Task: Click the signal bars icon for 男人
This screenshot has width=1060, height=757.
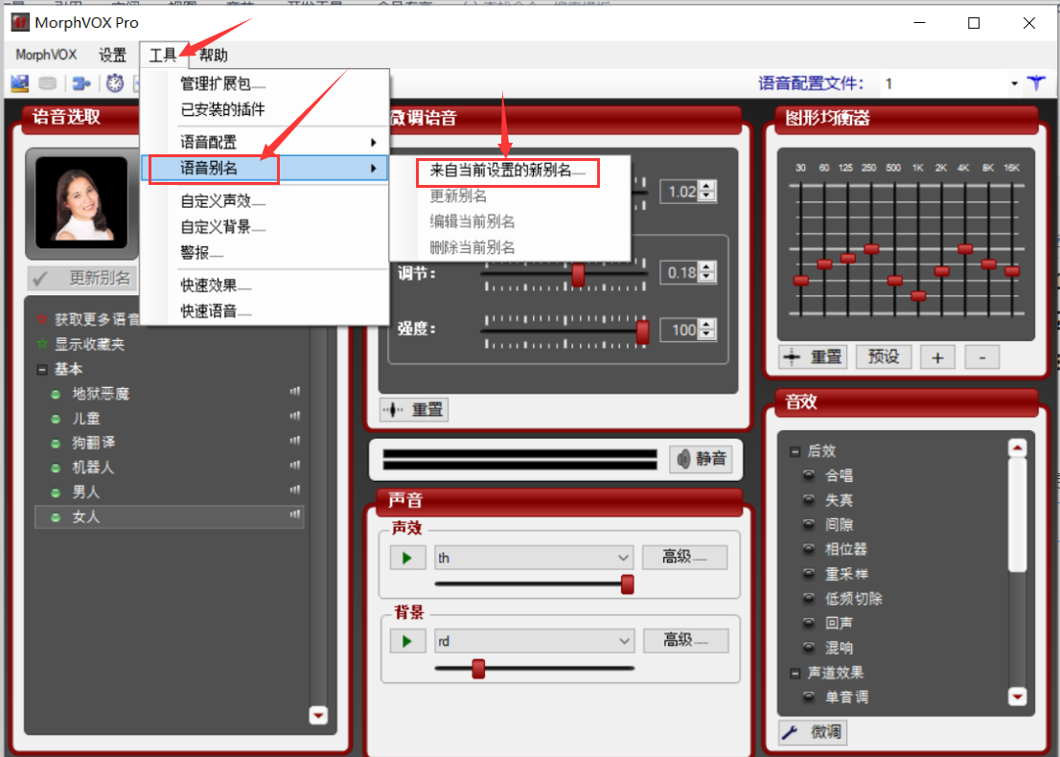Action: [x=295, y=490]
